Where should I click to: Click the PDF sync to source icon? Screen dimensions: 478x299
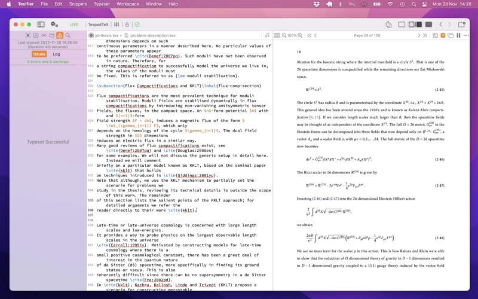pyautogui.click(x=436, y=35)
